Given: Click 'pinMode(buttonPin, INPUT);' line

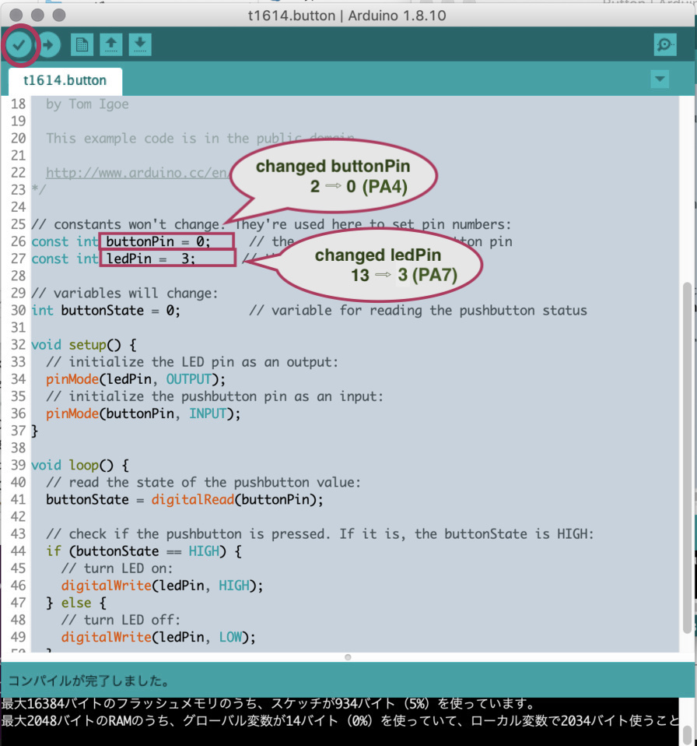Looking at the screenshot, I should (143, 413).
